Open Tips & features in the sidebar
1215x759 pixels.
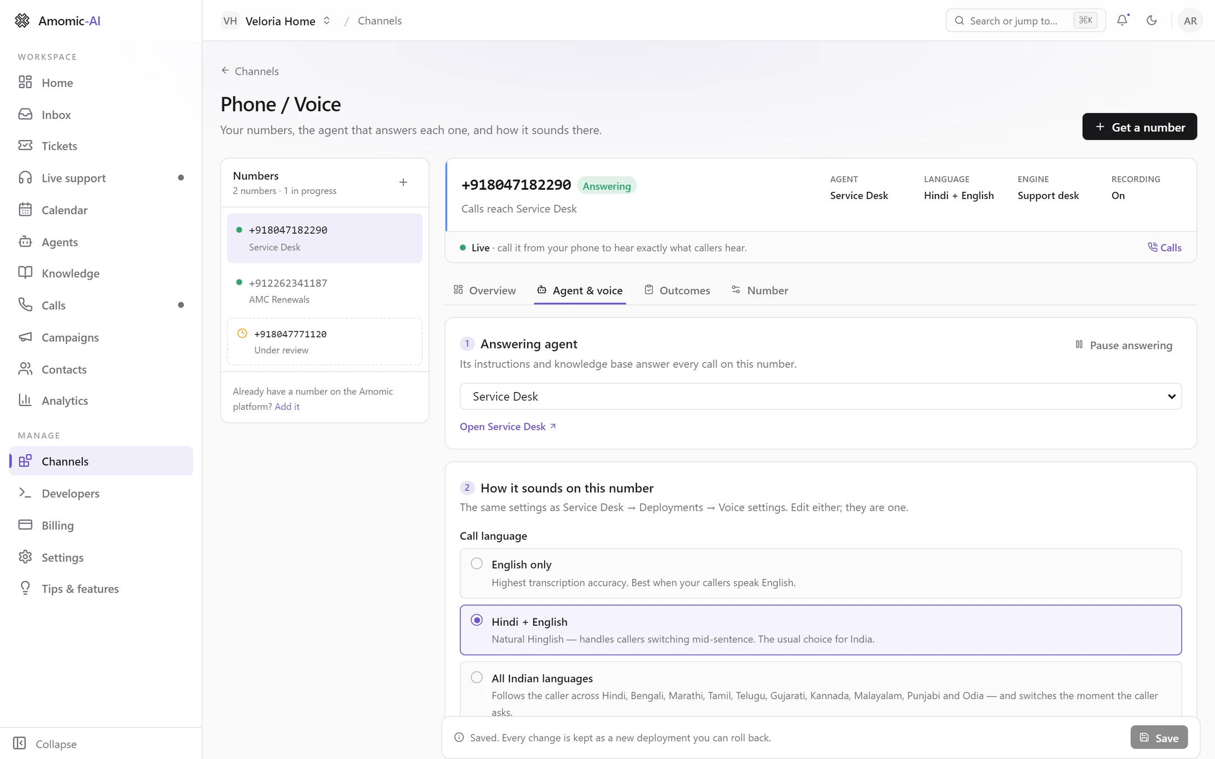tap(101, 589)
